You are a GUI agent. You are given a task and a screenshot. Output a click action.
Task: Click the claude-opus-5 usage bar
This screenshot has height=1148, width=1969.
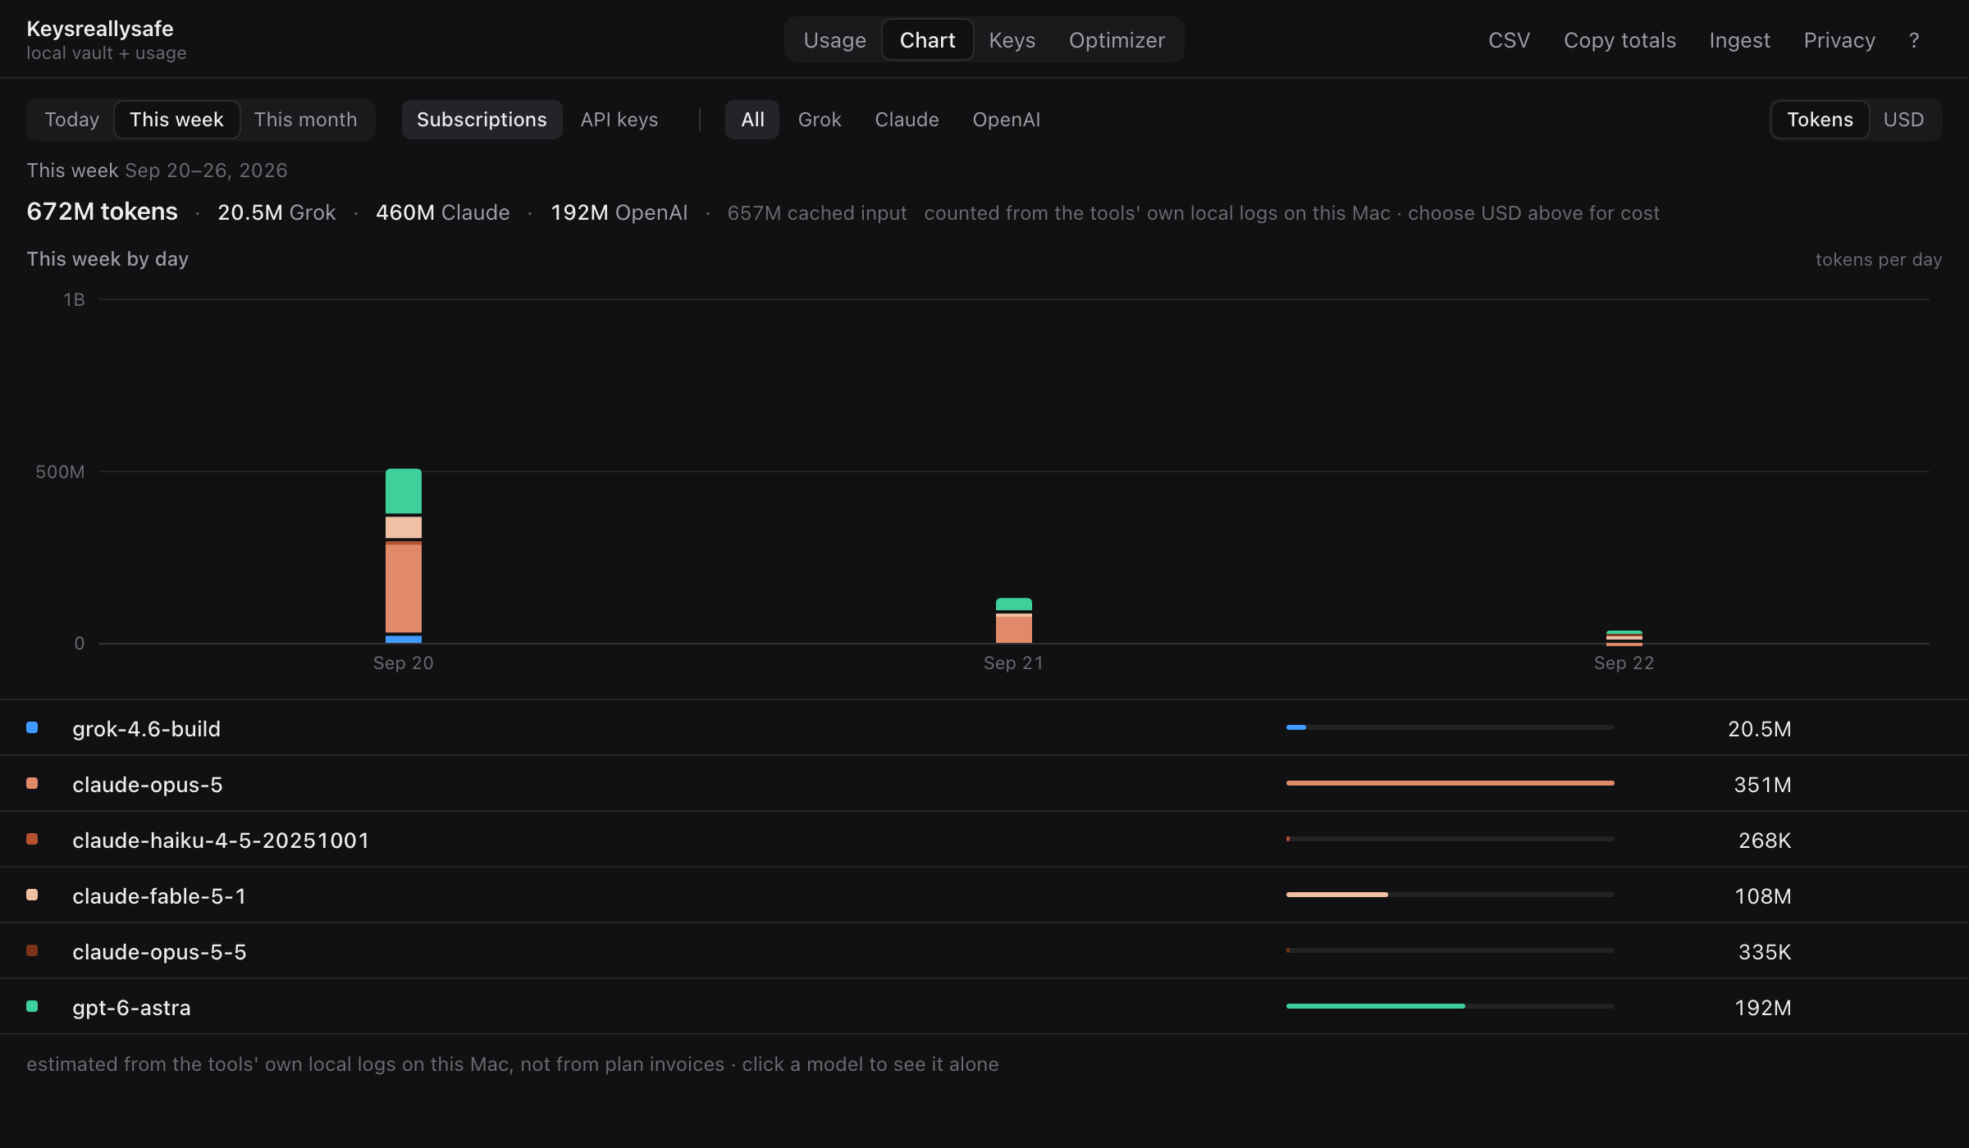pos(1450,783)
